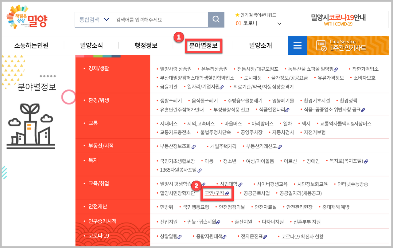
Task: Open 식품·공중업소 위반사항 공표 link
Action: (x=334, y=109)
